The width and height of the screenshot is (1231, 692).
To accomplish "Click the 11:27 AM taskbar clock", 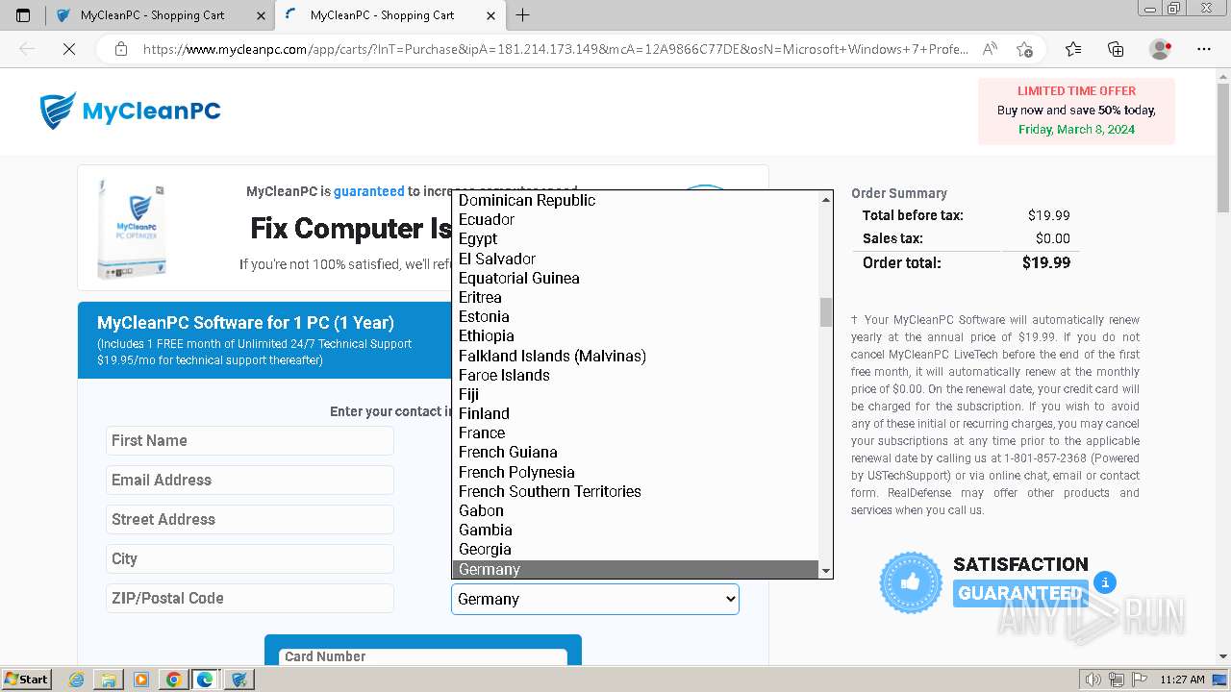I will pos(1182,680).
